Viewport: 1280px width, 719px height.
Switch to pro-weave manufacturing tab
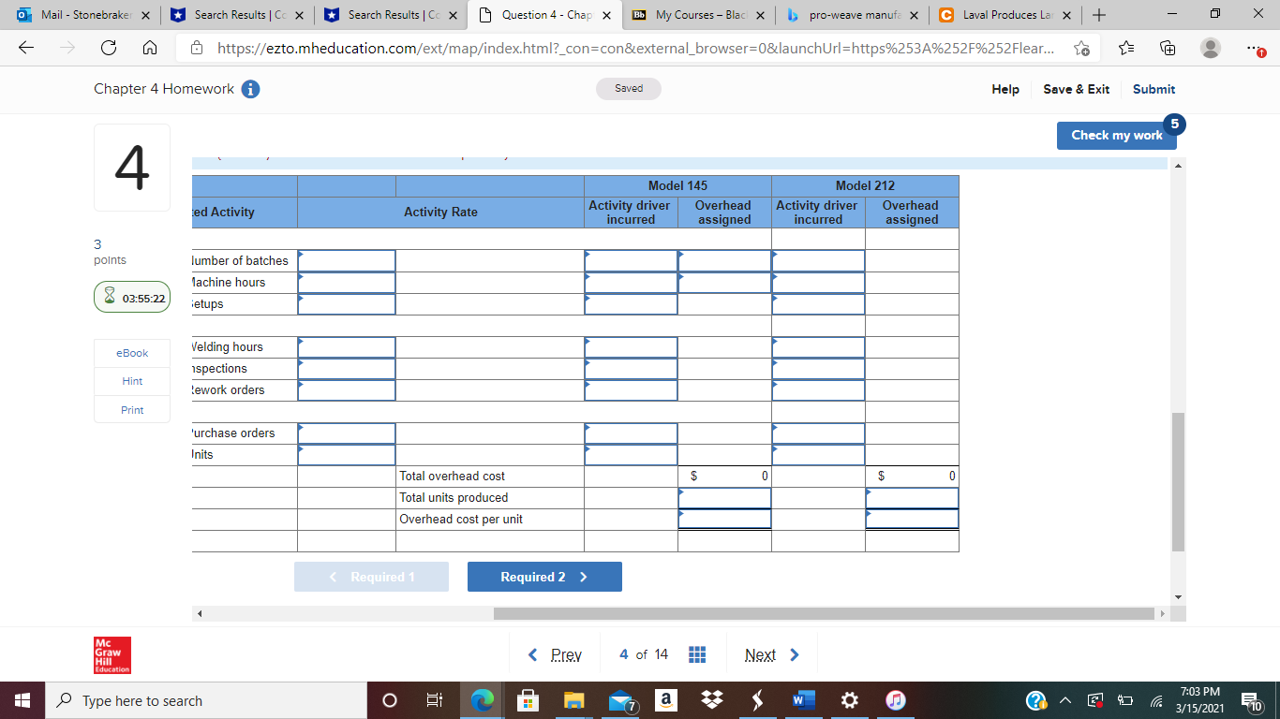(852, 15)
